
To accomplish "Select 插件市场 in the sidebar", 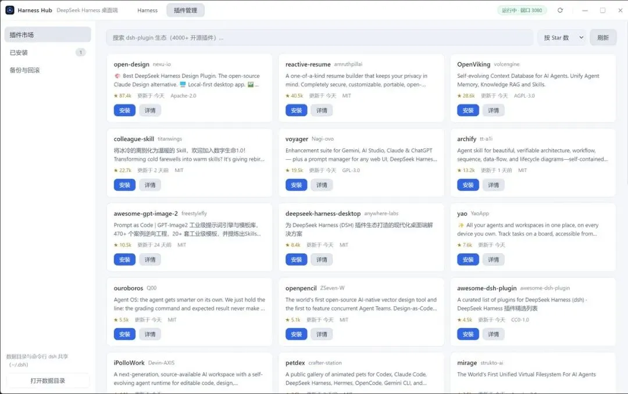I will coord(48,35).
